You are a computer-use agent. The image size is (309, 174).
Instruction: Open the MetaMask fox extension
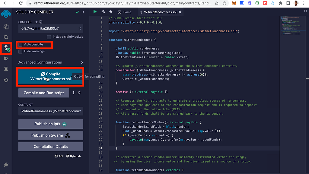pos(234,3)
